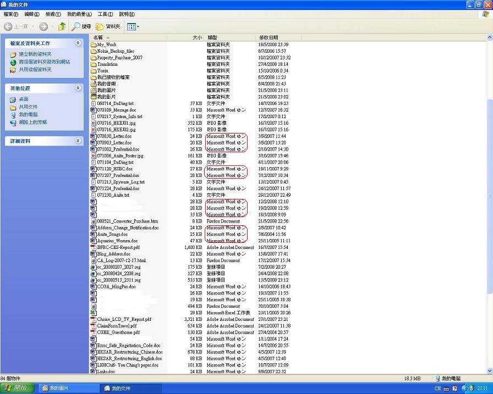The width and height of the screenshot is (493, 394).
Task: Click the 我的圖片 folder icon in list
Action: click(x=94, y=91)
